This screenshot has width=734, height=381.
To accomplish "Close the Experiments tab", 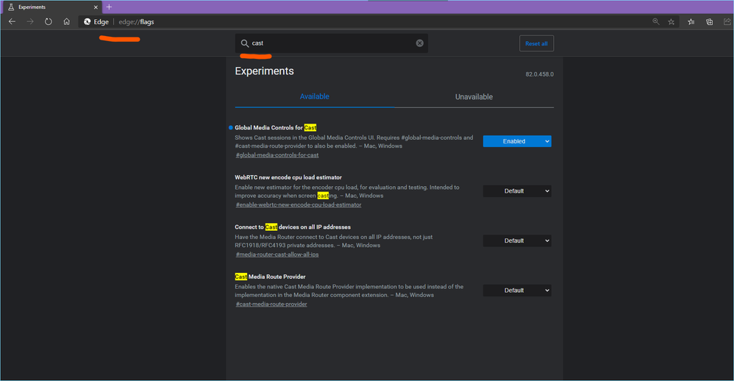I will tap(96, 7).
